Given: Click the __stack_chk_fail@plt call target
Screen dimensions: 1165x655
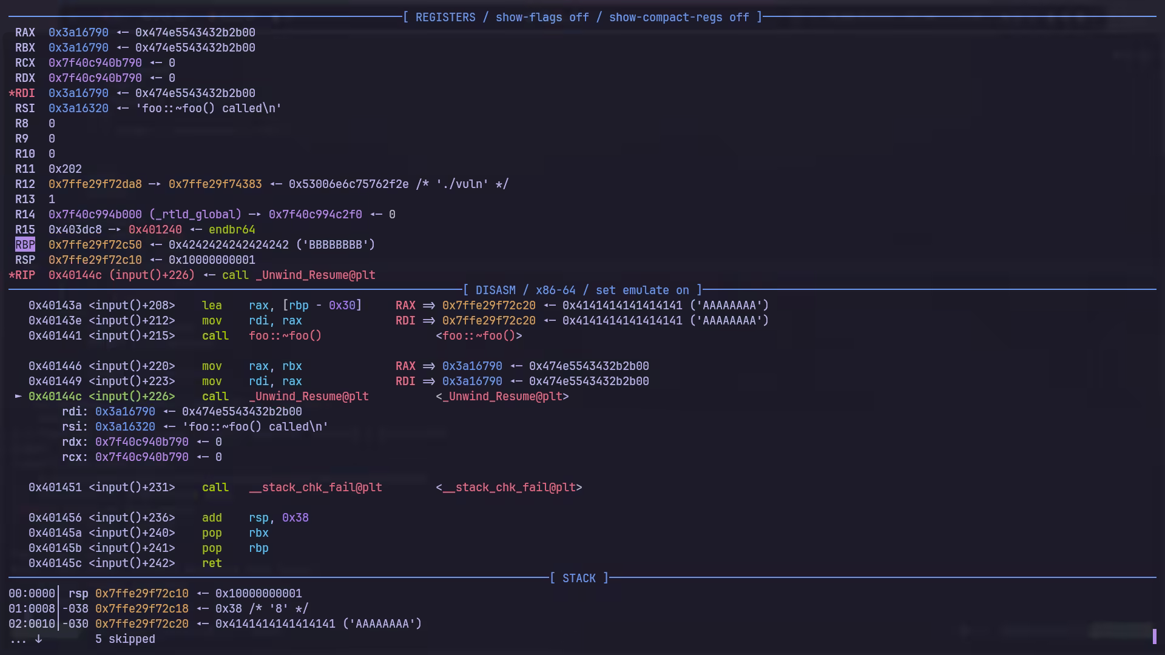Looking at the screenshot, I should 315,488.
